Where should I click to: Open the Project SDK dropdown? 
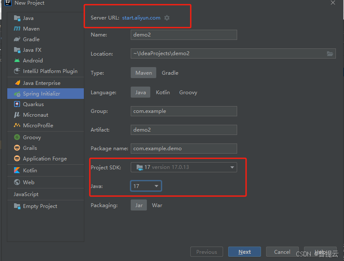click(232, 167)
